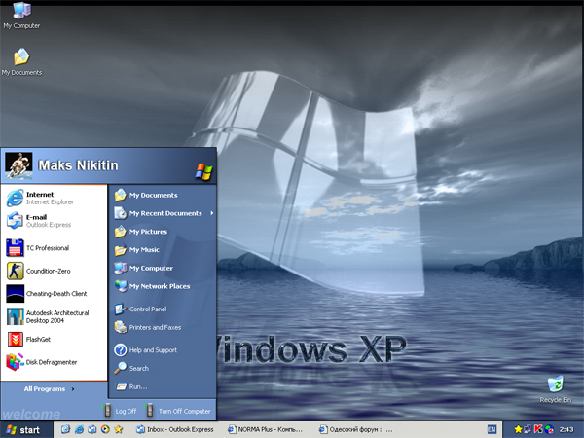Open My Computer in the Start menu
This screenshot has height=438, width=584.
pyautogui.click(x=163, y=268)
